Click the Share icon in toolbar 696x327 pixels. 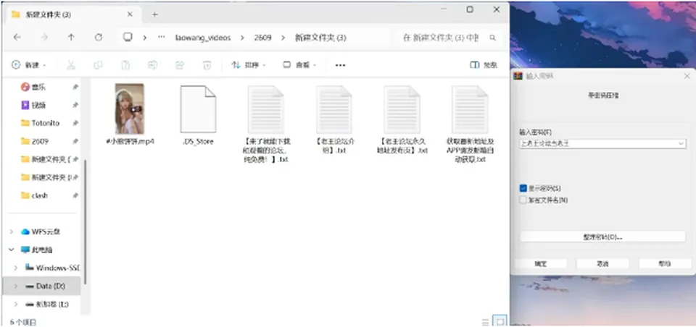pyautogui.click(x=179, y=65)
